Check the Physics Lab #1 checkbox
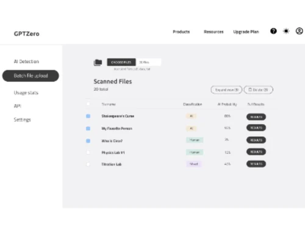The width and height of the screenshot is (305, 229). 88,152
